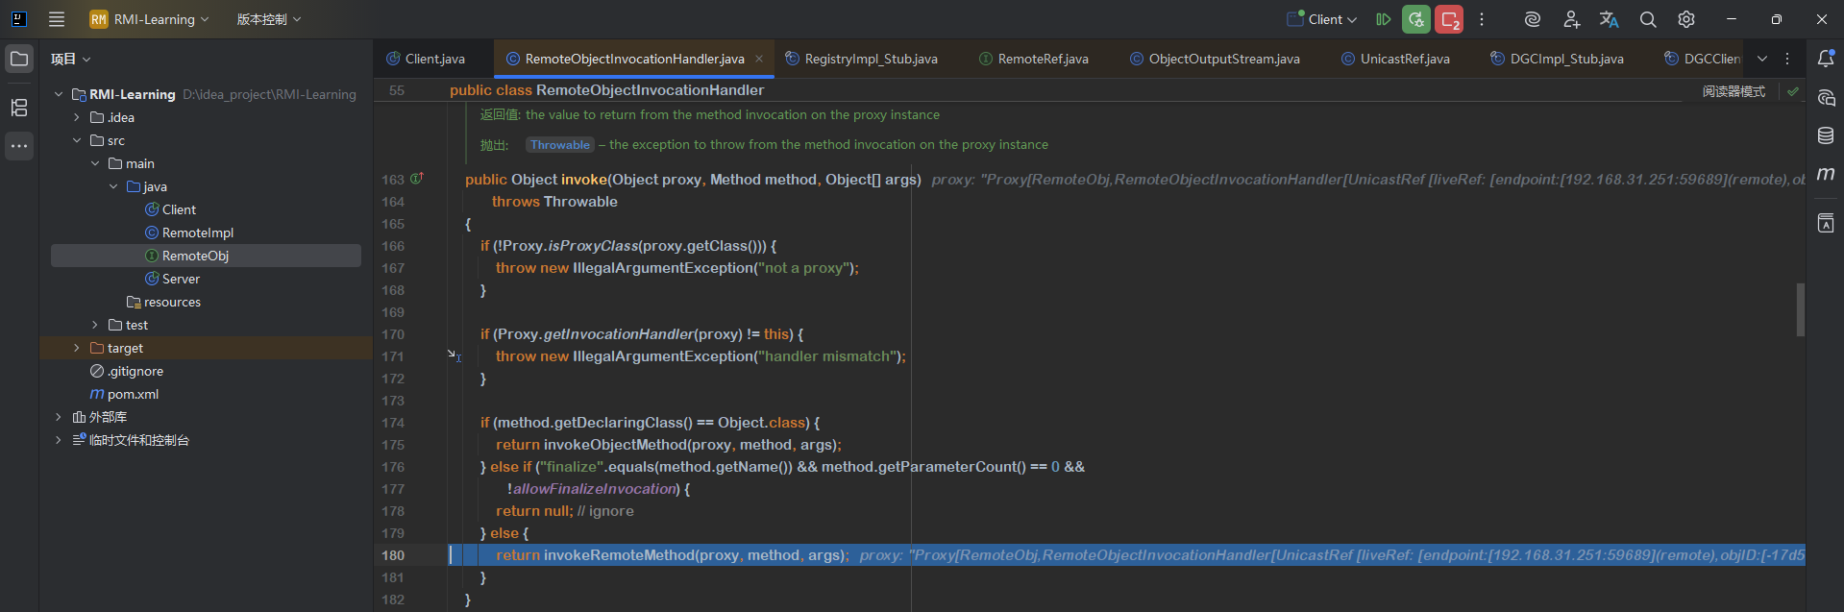Click the green Rerun Debug button
1844x612 pixels.
click(1415, 19)
